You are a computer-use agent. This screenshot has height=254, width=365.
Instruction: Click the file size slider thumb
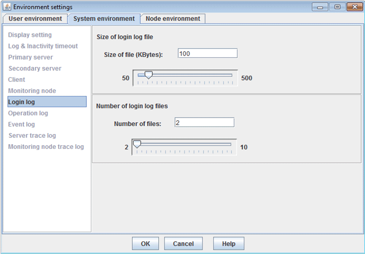(149, 76)
